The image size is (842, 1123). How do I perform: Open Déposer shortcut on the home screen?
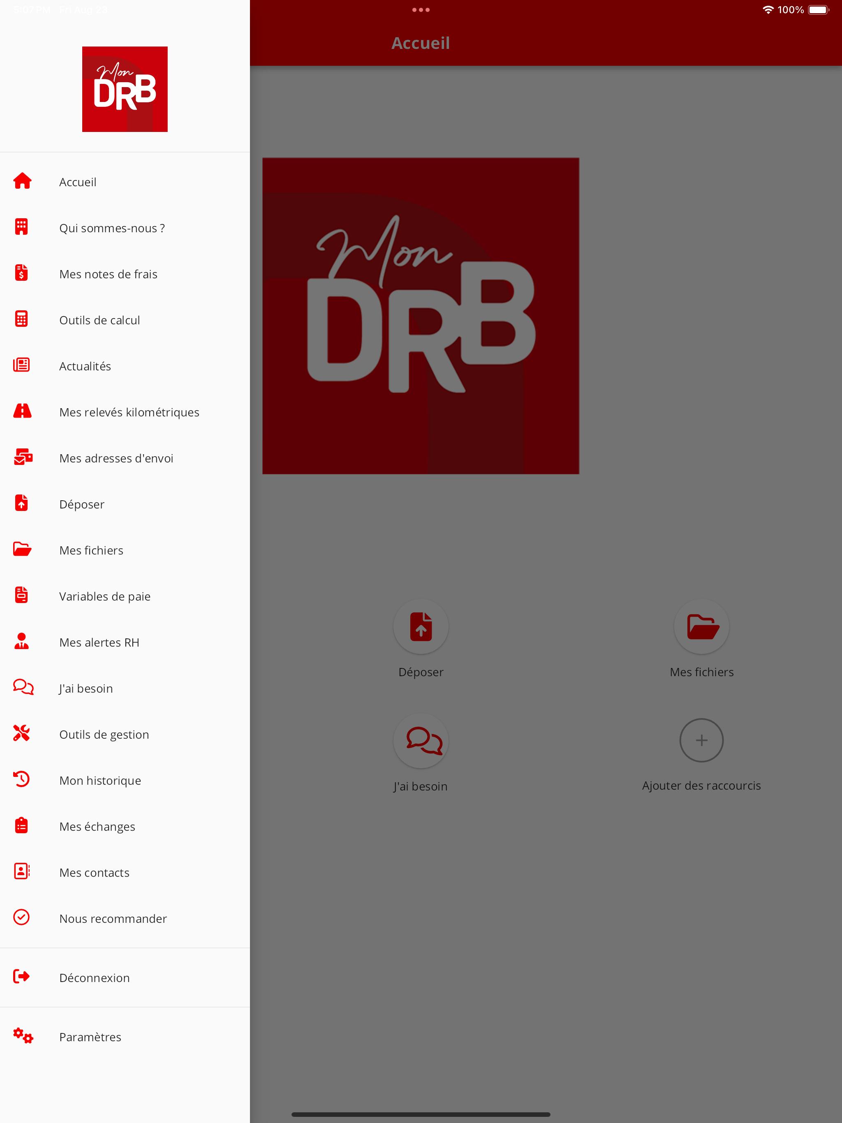click(x=421, y=639)
